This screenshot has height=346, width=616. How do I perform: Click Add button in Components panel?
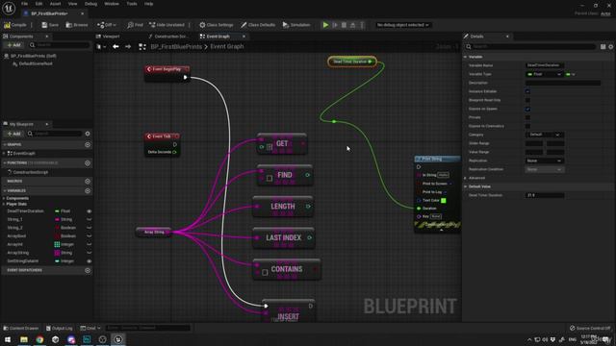[13, 45]
